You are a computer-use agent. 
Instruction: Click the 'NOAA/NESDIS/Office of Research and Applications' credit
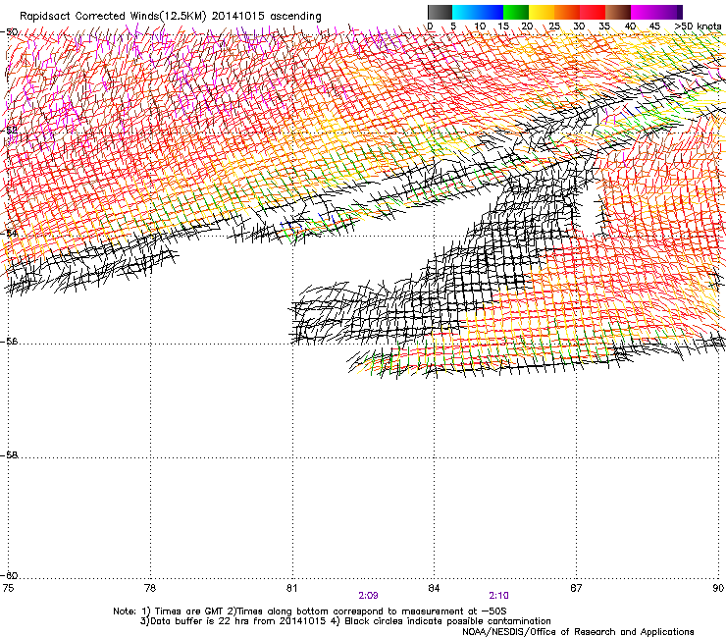tap(578, 632)
